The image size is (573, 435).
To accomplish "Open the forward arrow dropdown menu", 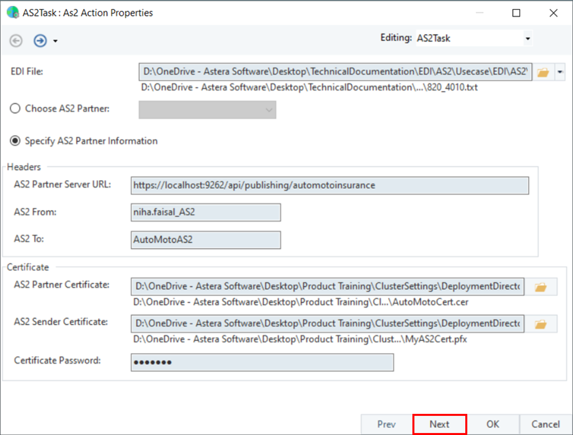I will (x=56, y=41).
